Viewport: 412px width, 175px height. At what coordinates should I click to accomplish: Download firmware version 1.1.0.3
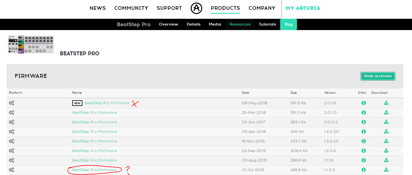point(386,170)
